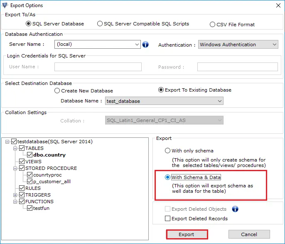285x244 pixels.
Task: Click the Password input field
Action: [x=238, y=67]
